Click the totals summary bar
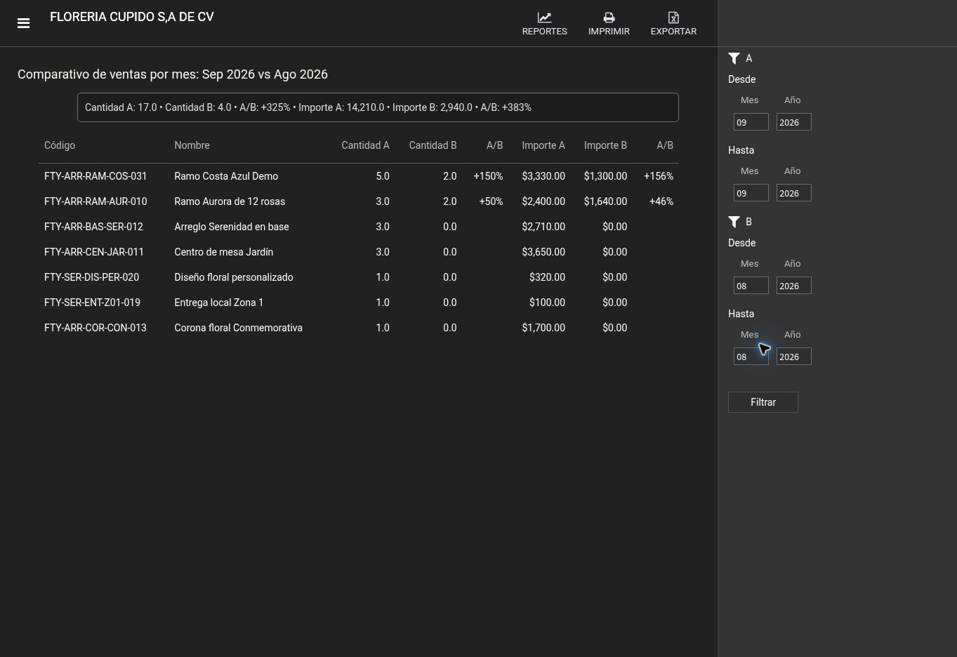This screenshot has width=957, height=657. click(x=378, y=107)
